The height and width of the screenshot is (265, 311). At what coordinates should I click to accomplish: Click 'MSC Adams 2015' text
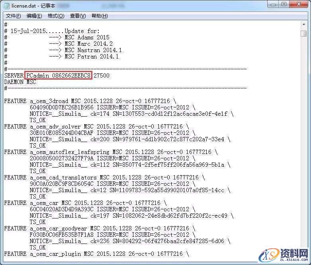tap(87, 37)
